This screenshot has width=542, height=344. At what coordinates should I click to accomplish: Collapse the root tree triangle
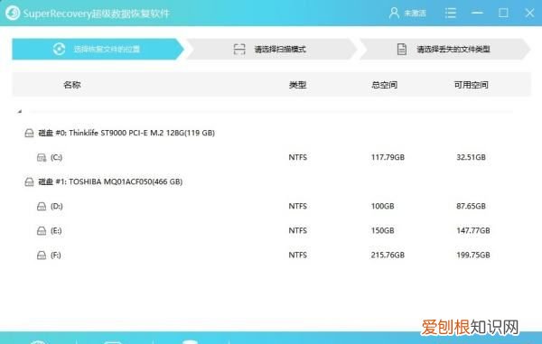pos(20,111)
